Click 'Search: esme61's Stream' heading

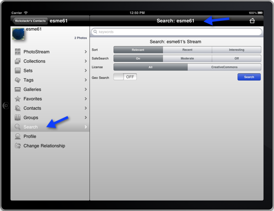[x=176, y=42]
